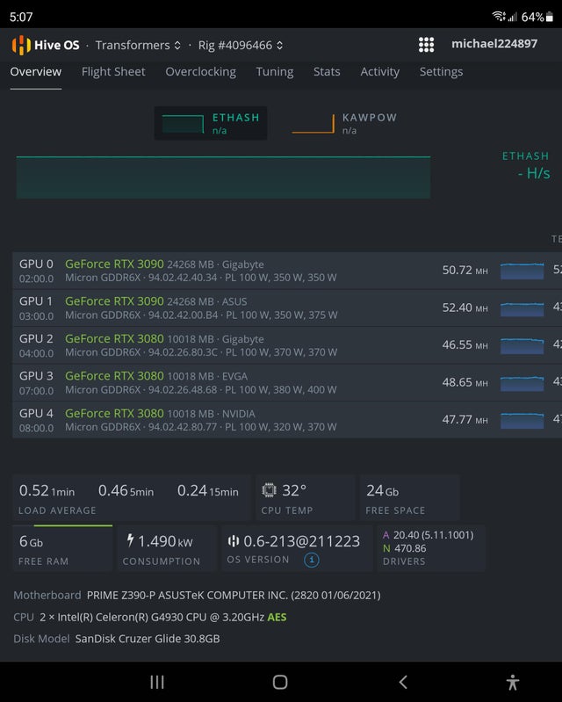The height and width of the screenshot is (702, 562).
Task: Click the CPU chip temperature icon
Action: (x=269, y=490)
